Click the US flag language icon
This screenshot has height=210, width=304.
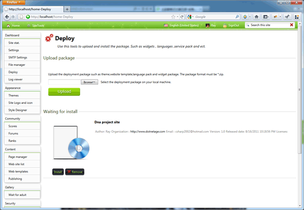click(x=166, y=25)
